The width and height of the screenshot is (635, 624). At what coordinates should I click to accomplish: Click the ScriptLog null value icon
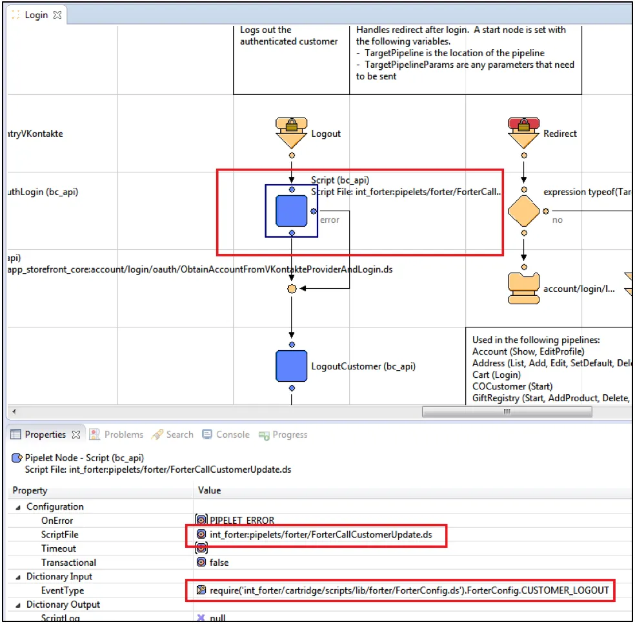201,618
